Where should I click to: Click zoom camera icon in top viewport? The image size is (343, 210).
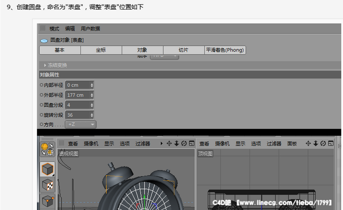[316, 143]
